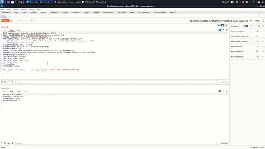The image size is (265, 149).
Task: Open the Repeater menu
Action: click(x=24, y=10)
